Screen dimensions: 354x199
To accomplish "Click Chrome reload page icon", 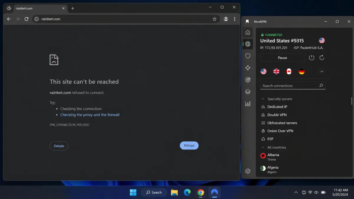I will (26, 19).
